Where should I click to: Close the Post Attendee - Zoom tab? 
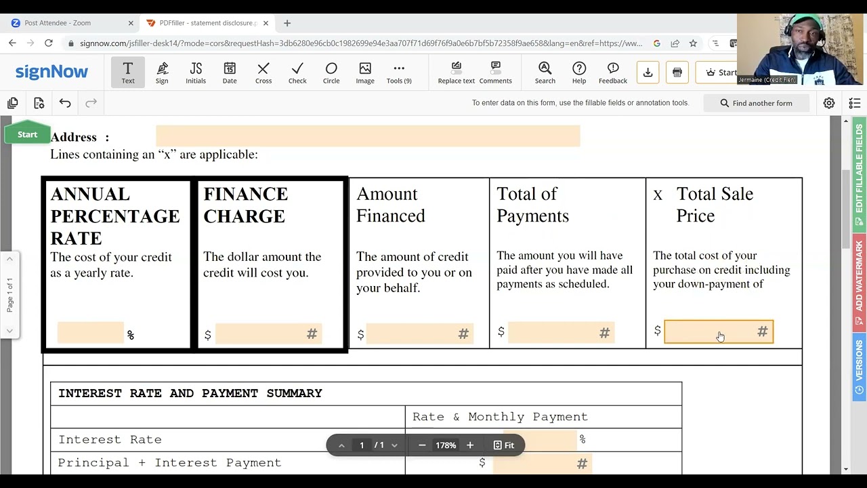coord(131,23)
